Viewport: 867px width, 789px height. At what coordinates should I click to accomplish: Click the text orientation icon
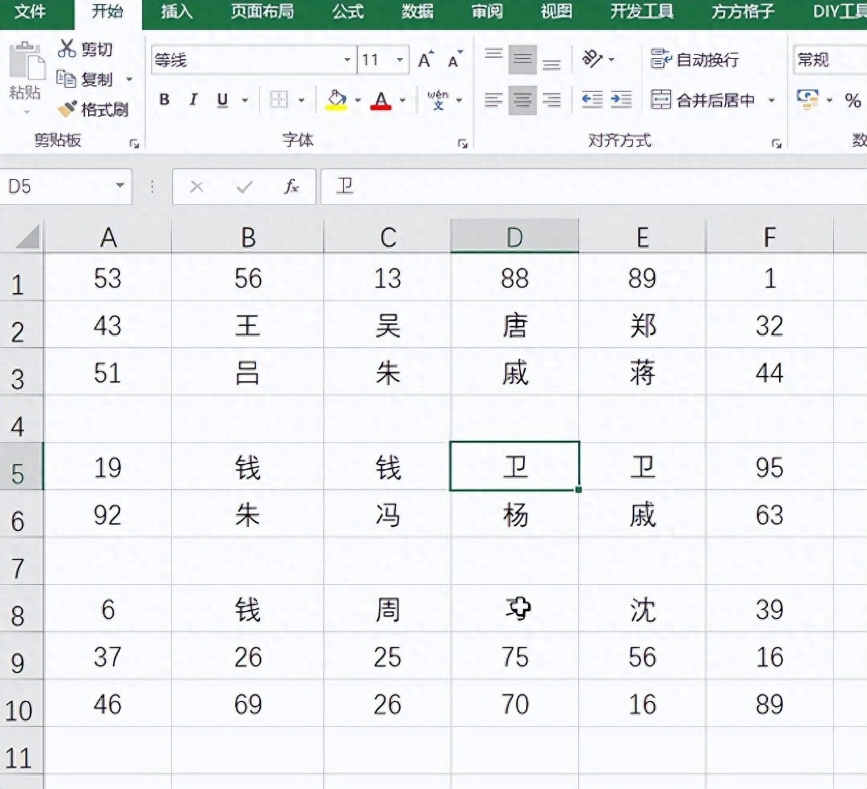pyautogui.click(x=592, y=59)
